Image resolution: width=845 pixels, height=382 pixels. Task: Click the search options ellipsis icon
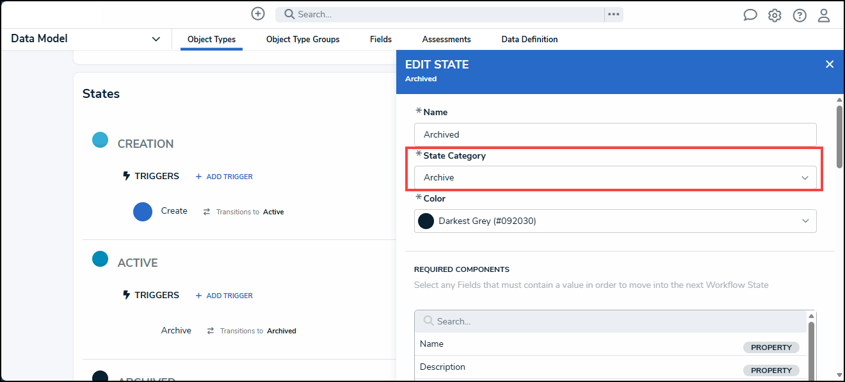613,14
